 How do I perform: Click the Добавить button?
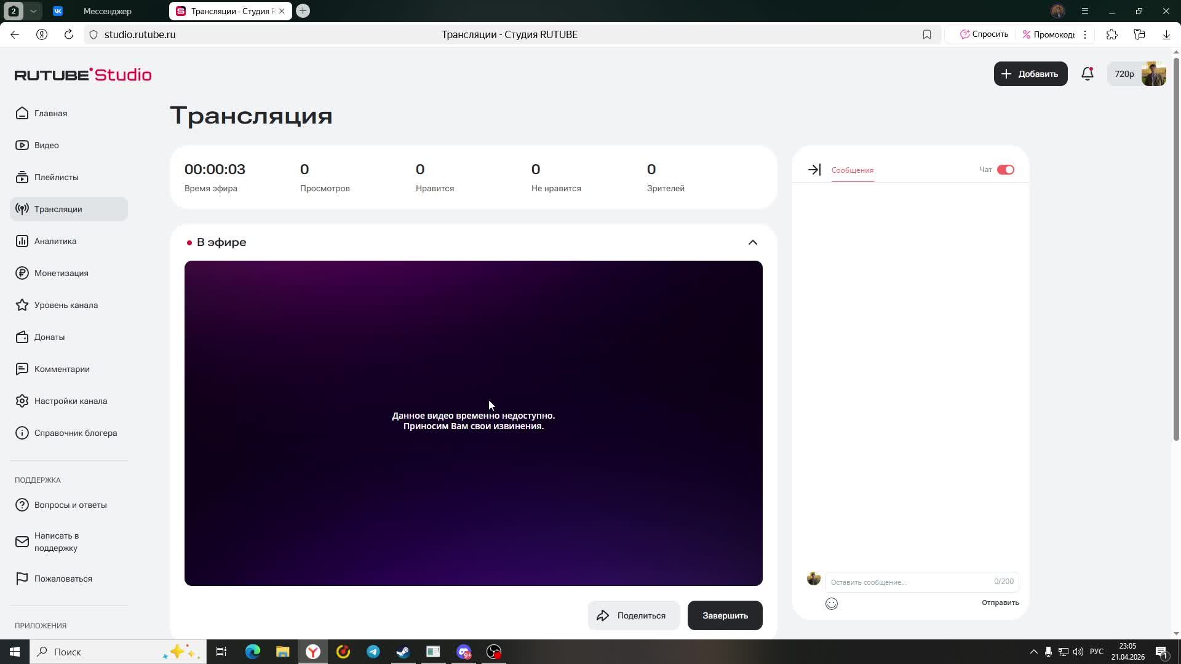pyautogui.click(x=1030, y=74)
